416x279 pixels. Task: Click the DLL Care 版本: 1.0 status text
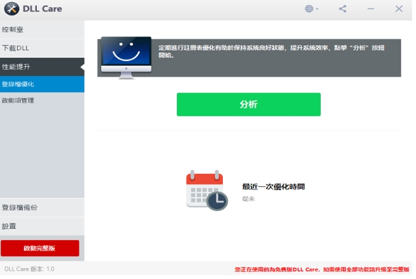point(29,269)
